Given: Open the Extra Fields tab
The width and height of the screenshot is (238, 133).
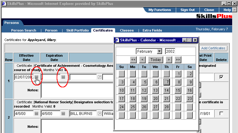Looking at the screenshot, I should 152,30.
